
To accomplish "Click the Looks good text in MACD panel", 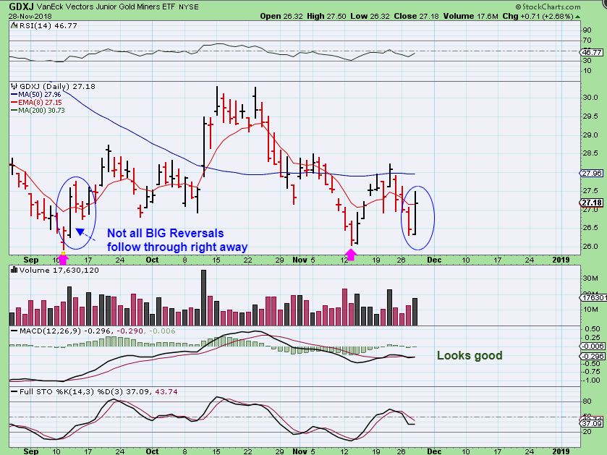I will (x=470, y=356).
